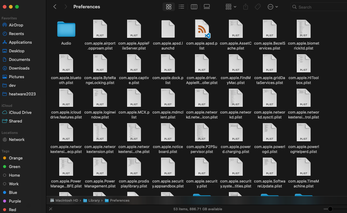Switch to column view
The width and height of the screenshot is (347, 213).
click(x=194, y=6)
